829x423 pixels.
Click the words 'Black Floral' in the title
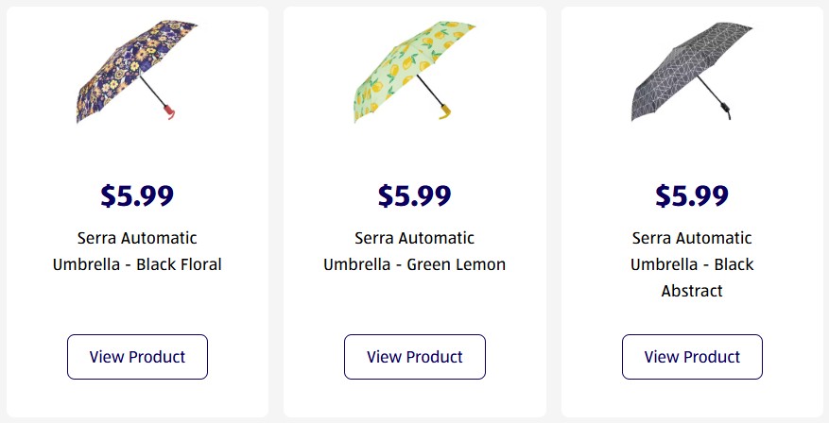[x=179, y=264]
